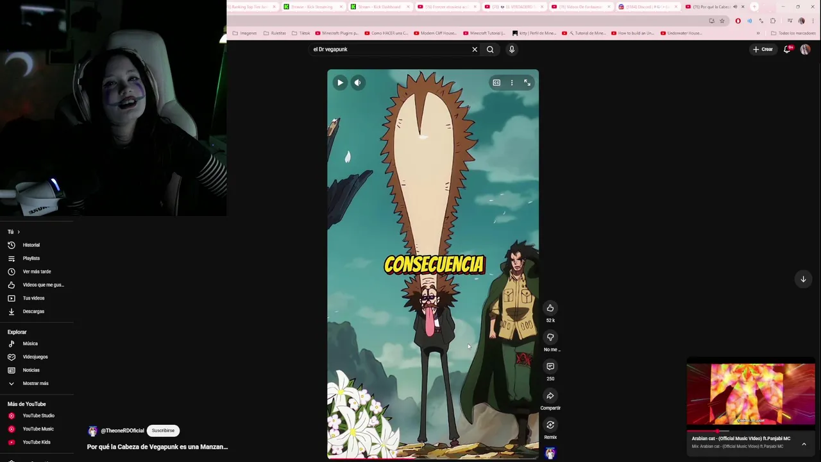This screenshot has width=821, height=462.
Task: Switch to Videos De Fantasmas tab
Action: [x=580, y=6]
